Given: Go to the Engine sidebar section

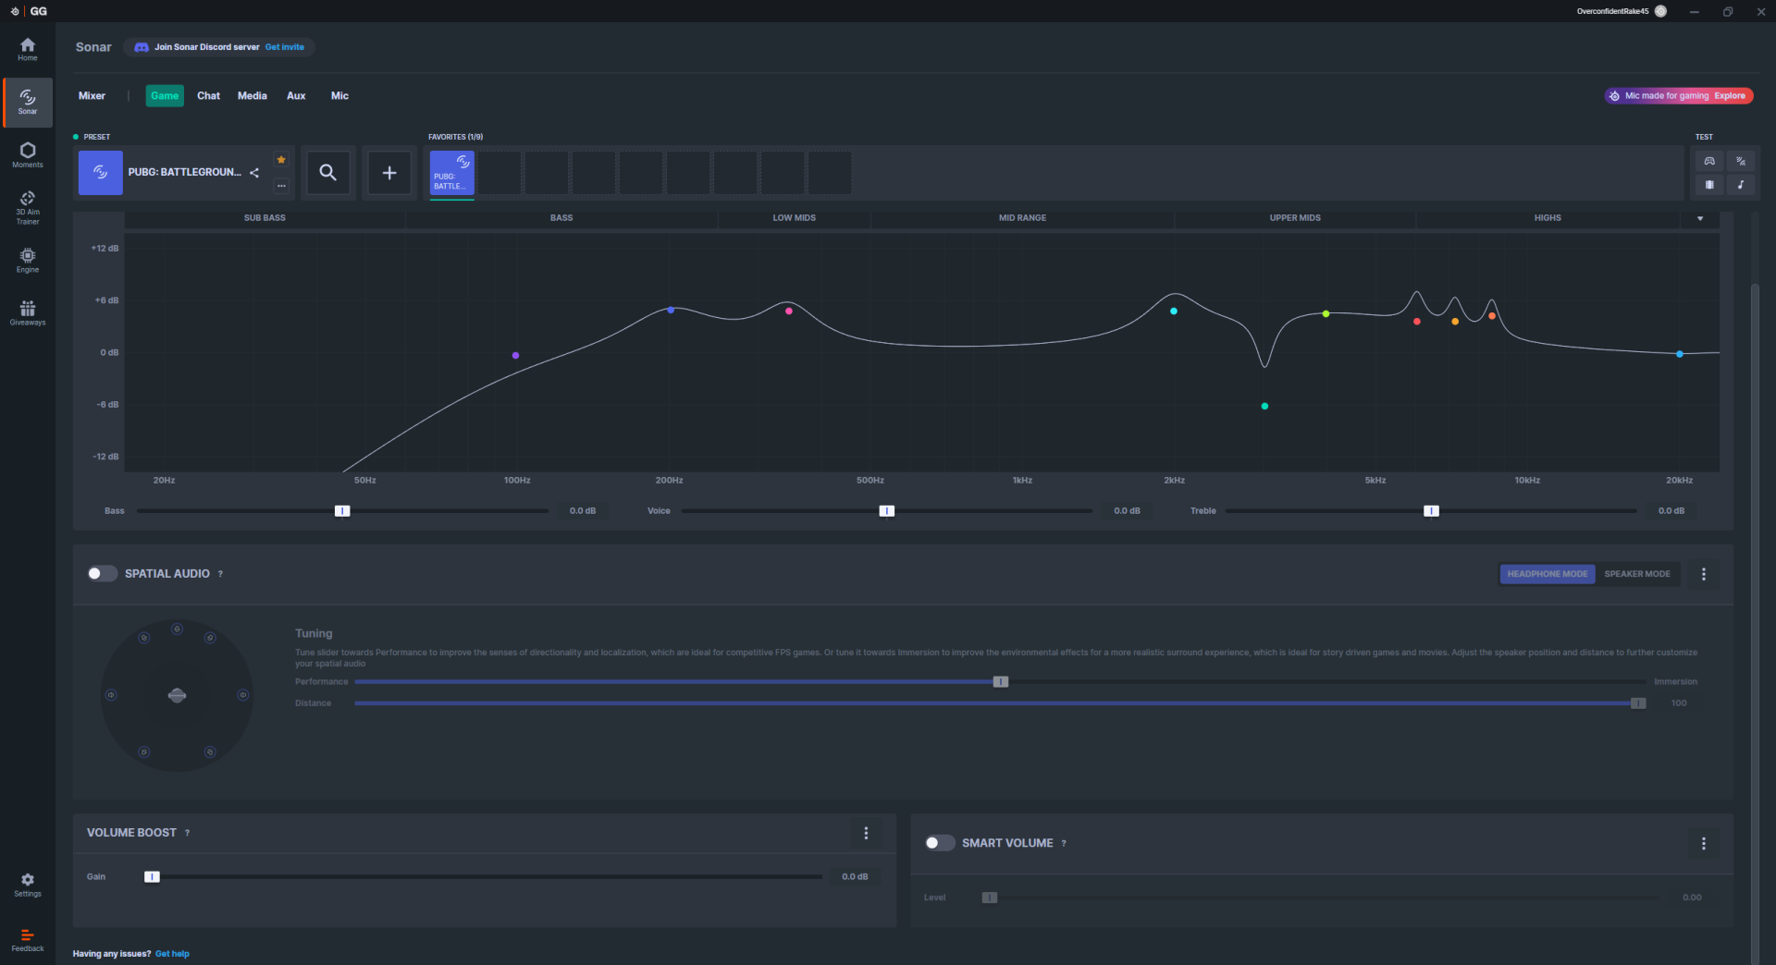Looking at the screenshot, I should pos(28,260).
